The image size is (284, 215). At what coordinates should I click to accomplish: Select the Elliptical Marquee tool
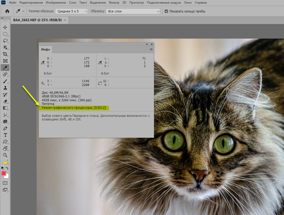(x=5, y=34)
